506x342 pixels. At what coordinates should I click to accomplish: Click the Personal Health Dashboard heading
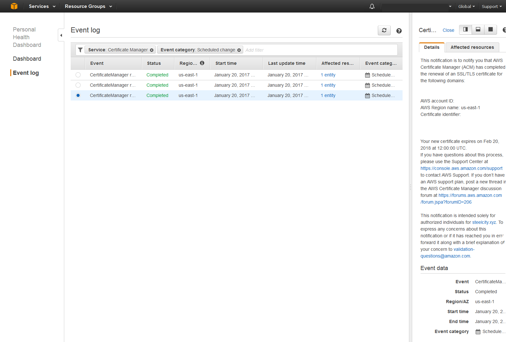pos(27,37)
